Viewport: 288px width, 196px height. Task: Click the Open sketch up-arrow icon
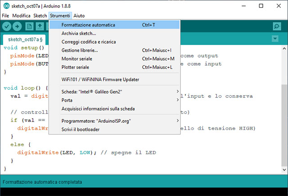coord(40,27)
